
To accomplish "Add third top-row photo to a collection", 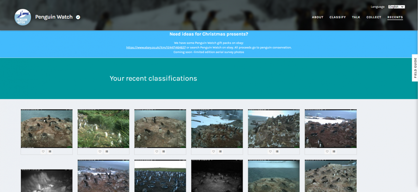I will click(164, 151).
